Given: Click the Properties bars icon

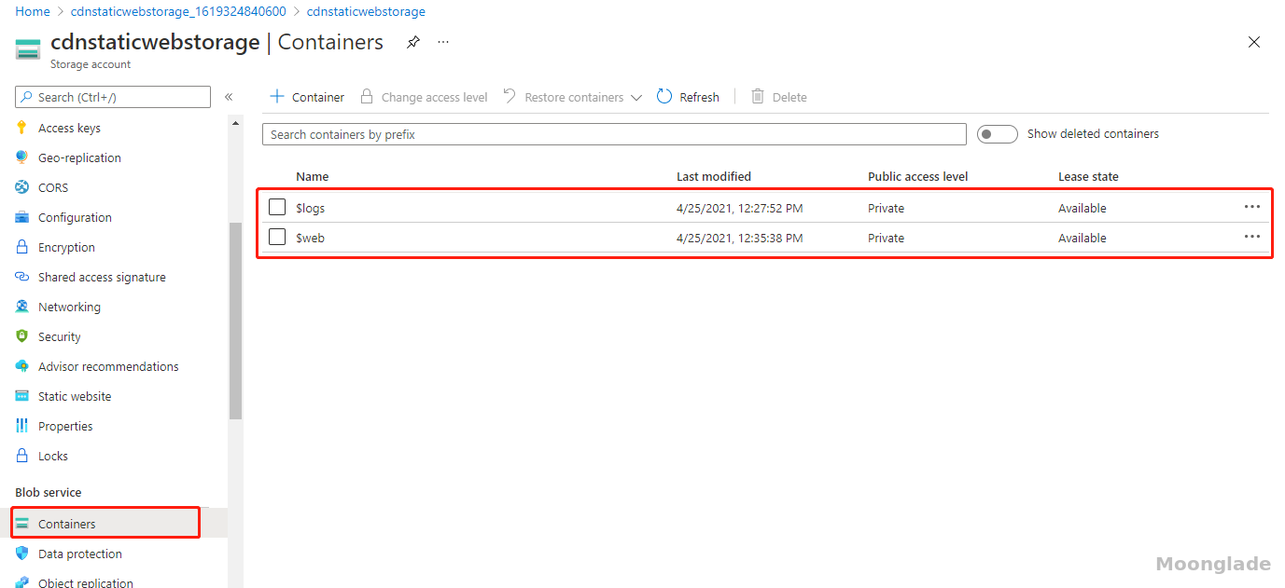Looking at the screenshot, I should tap(21, 426).
